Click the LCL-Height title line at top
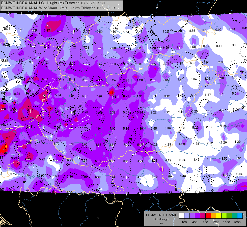This screenshot has height=227, width=247. (x=53, y=3)
